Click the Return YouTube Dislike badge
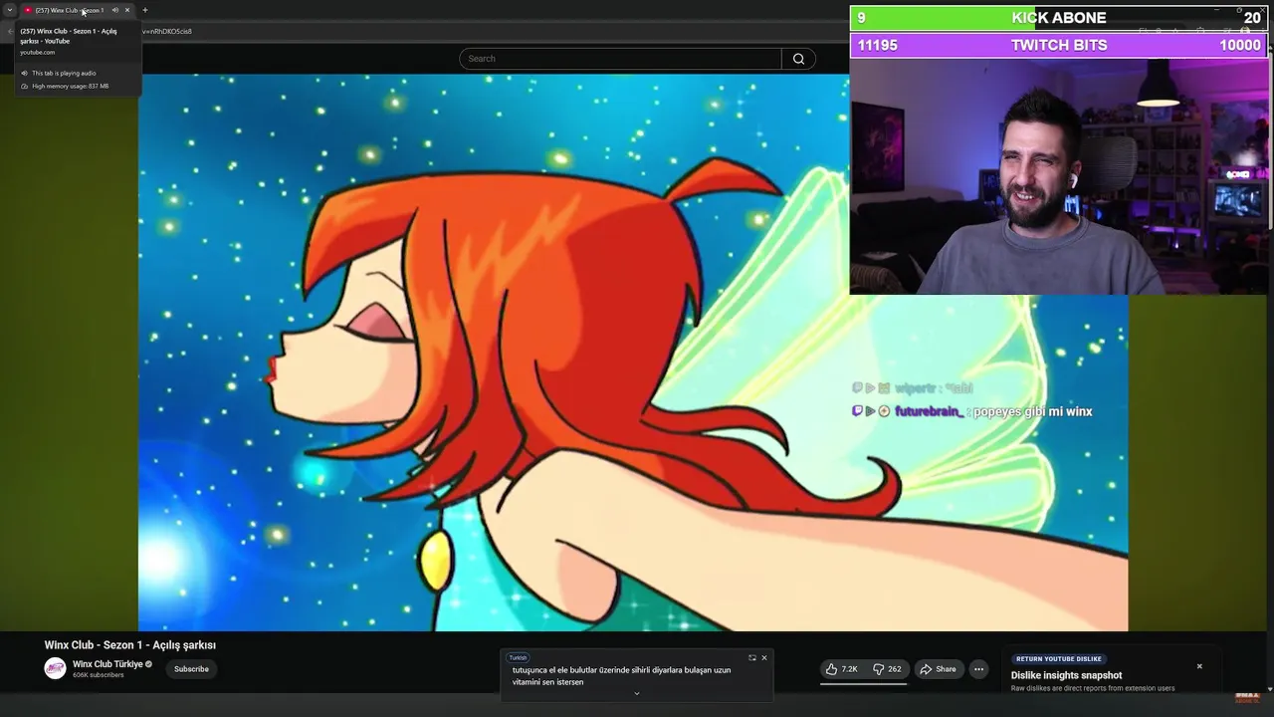1274x717 pixels. coord(1059,659)
